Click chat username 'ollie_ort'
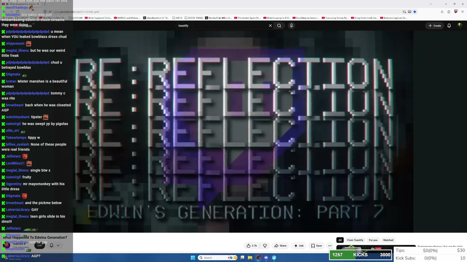467x262 pixels. tap(12, 131)
